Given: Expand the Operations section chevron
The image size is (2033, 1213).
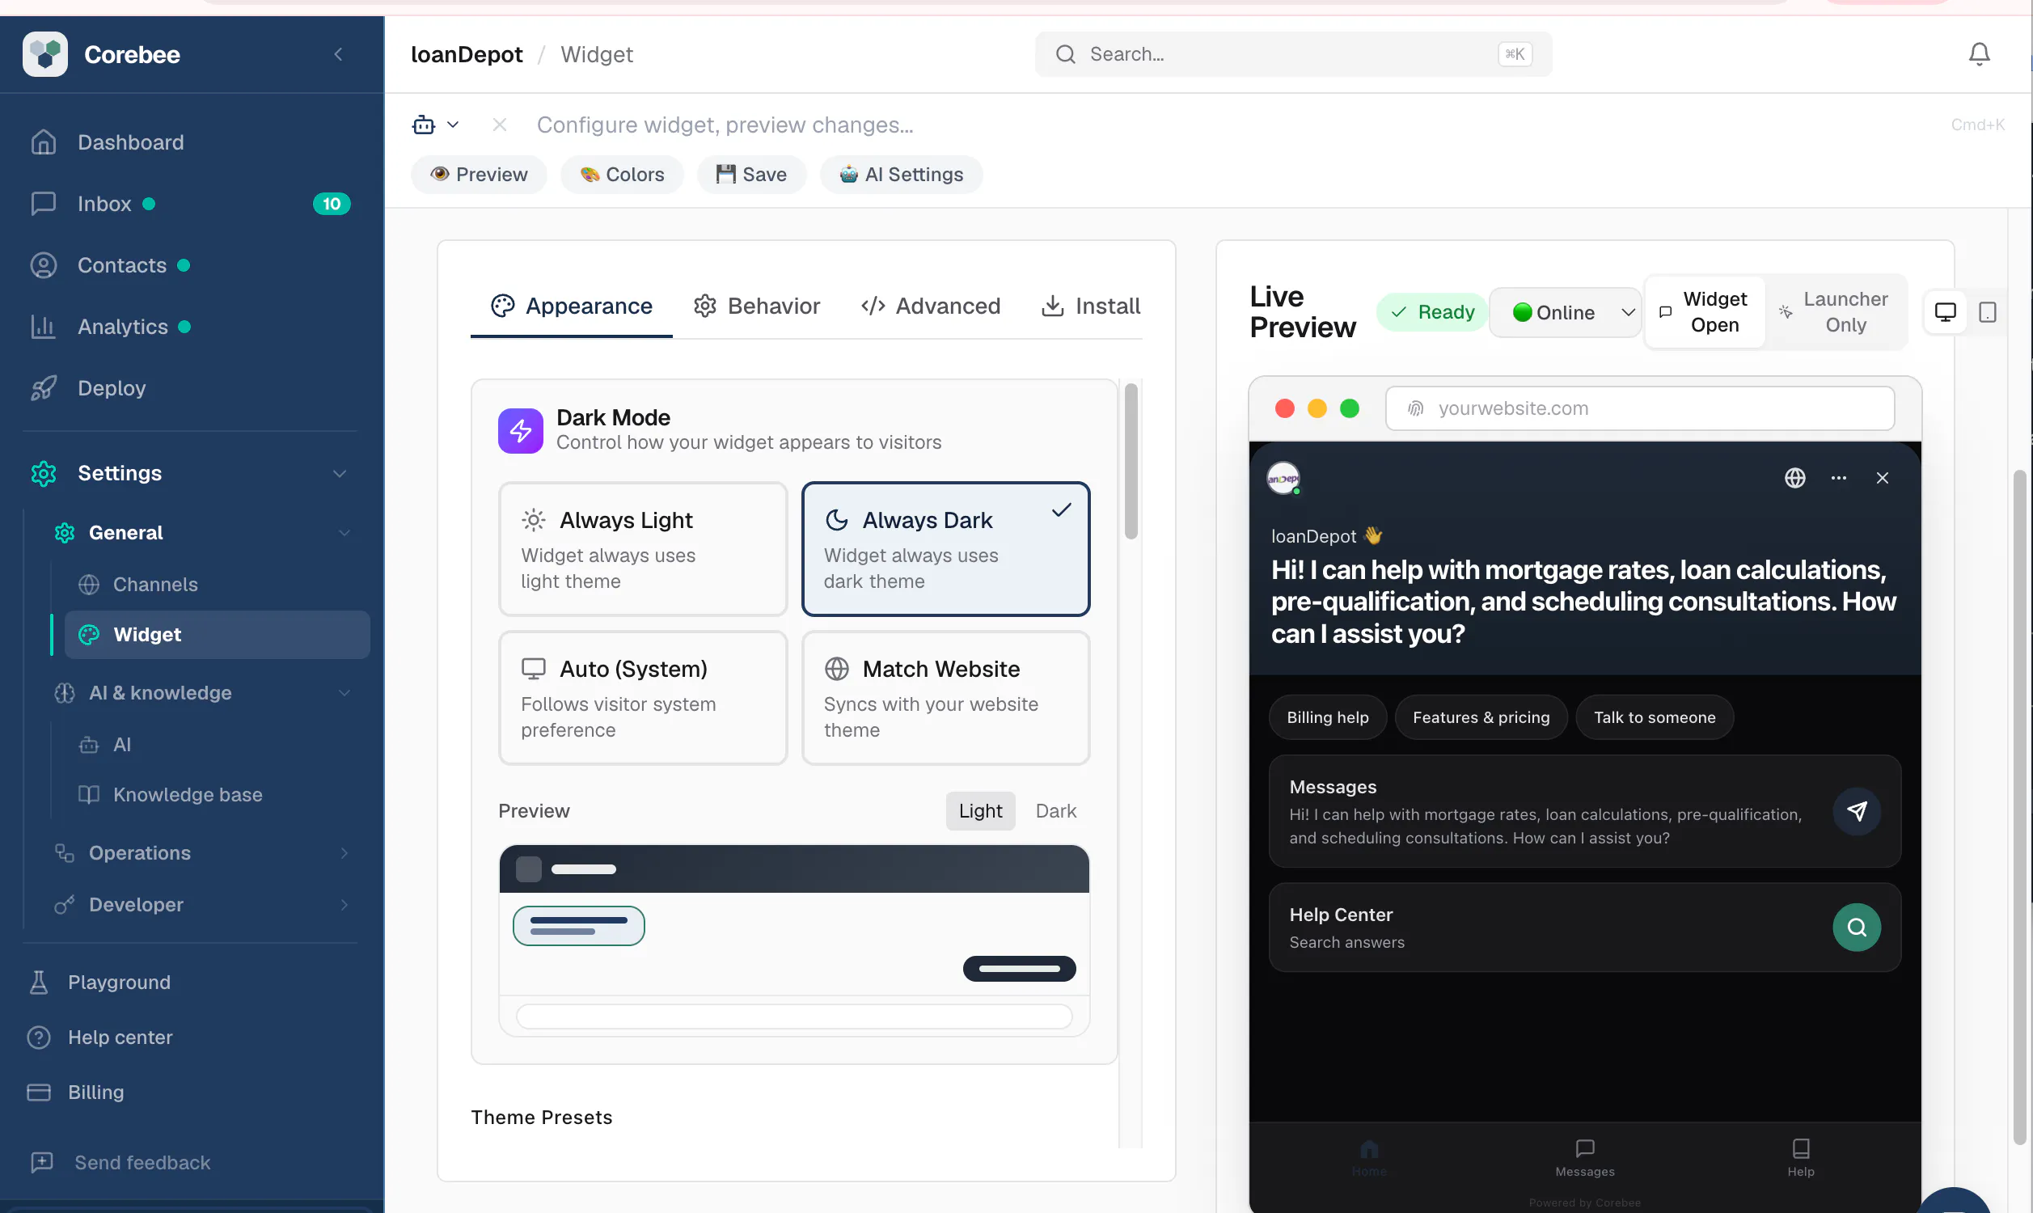Looking at the screenshot, I should point(344,852).
